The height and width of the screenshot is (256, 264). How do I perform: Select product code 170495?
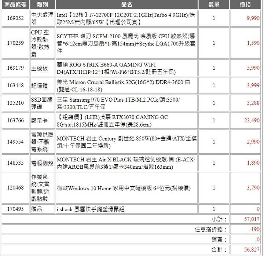point(15,209)
